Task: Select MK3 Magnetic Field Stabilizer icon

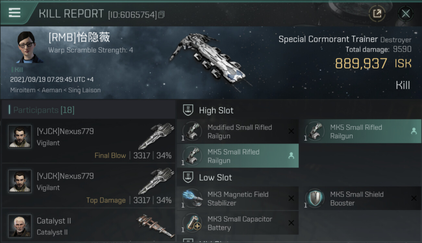Action: [192, 199]
